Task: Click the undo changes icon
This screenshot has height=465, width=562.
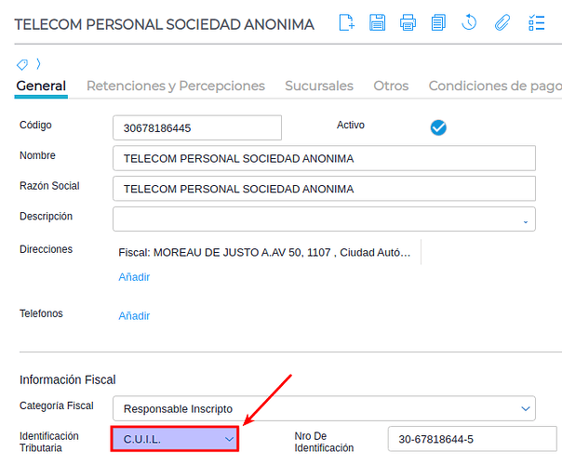Action: 470,23
